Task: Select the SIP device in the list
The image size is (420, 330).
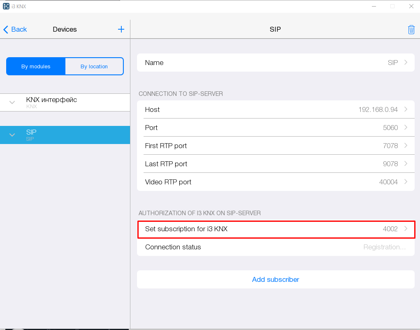Action: (66, 135)
